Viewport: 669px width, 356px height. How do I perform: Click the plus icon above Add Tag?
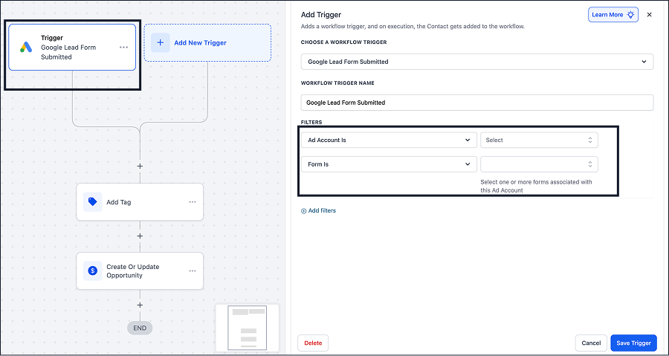click(140, 166)
